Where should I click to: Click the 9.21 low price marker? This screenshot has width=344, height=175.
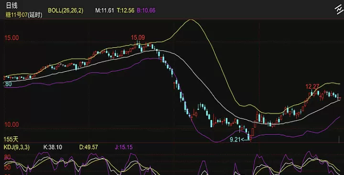click(x=235, y=140)
